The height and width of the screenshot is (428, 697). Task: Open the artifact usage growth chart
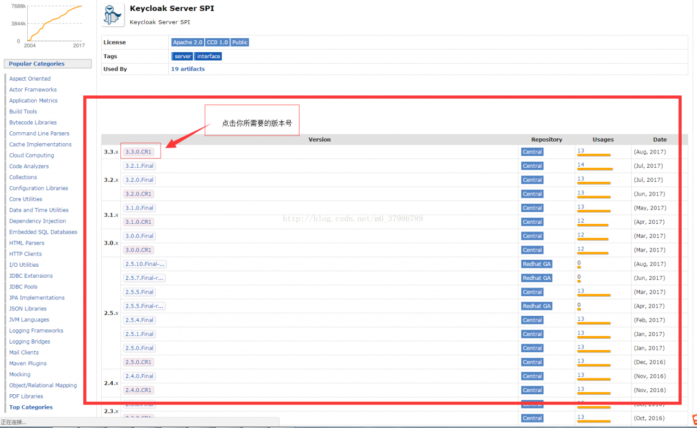(48, 25)
